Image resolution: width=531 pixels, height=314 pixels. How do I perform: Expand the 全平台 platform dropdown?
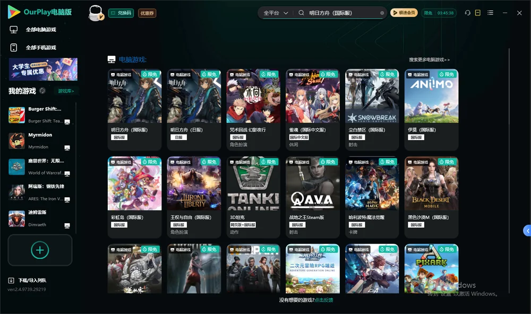(x=276, y=13)
